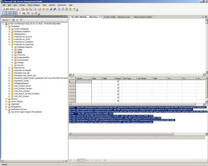
Task: Click the Verify SQL Syntax icon
Action: pos(24,13)
